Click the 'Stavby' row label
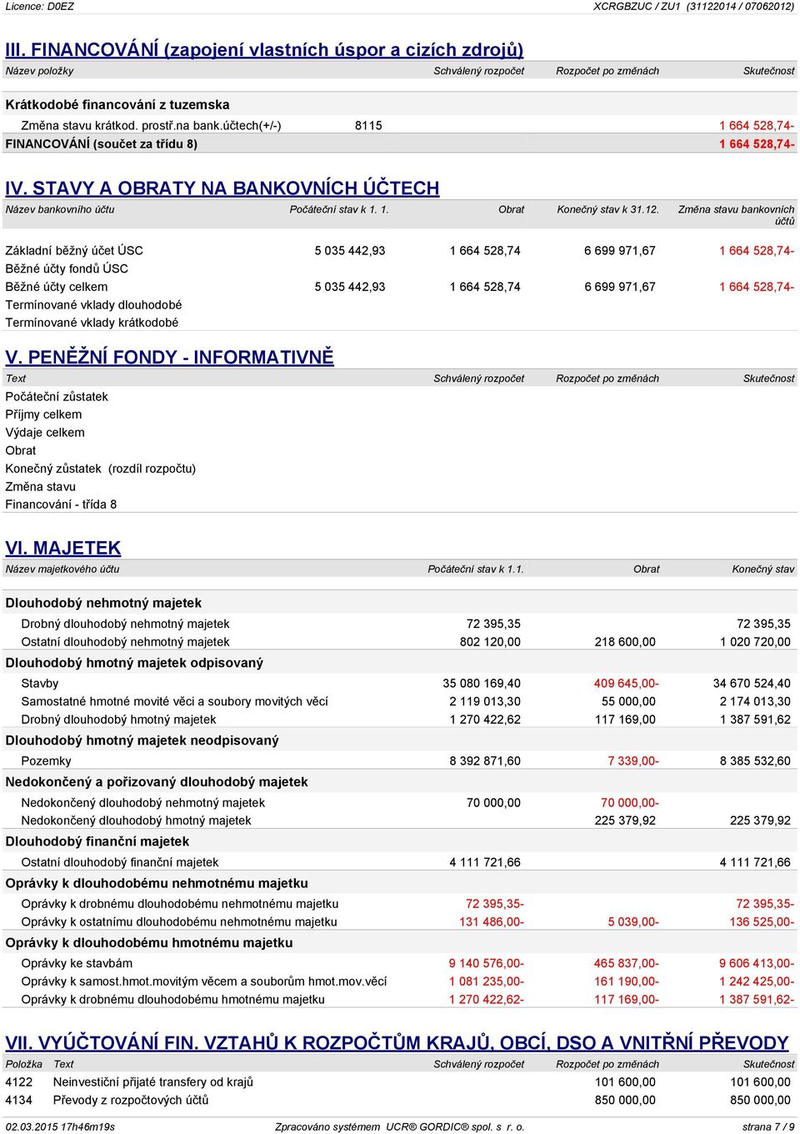The width and height of the screenshot is (800, 1134). click(x=40, y=684)
